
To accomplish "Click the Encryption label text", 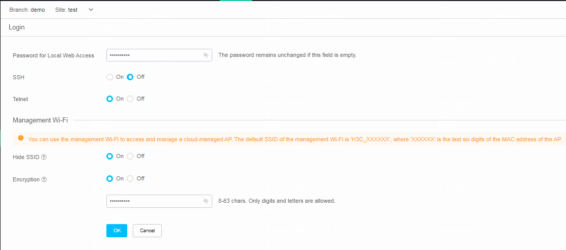I will pos(26,179).
